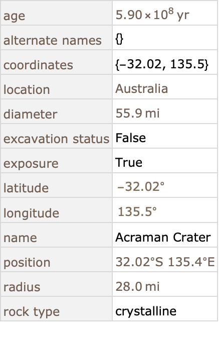Viewport: 219px width, 337px height.
Task: Click the age property label
Action: (x=15, y=16)
